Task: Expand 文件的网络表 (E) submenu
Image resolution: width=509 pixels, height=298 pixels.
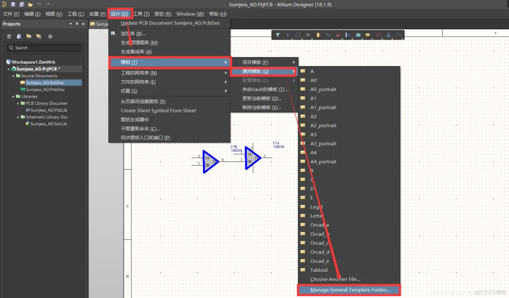Action: coord(226,82)
